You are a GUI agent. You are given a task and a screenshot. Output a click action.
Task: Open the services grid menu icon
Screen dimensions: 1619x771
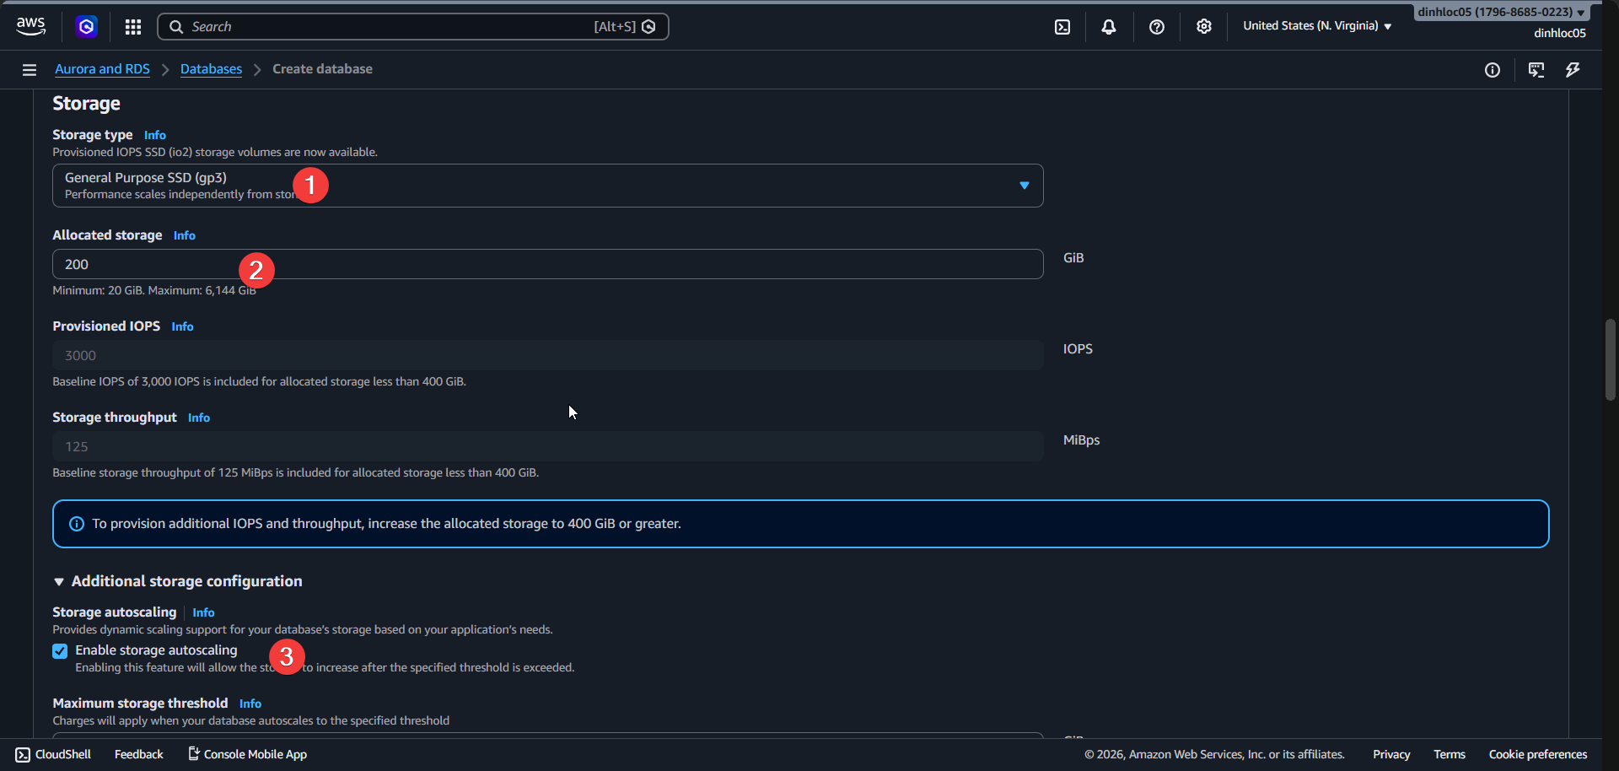click(133, 27)
